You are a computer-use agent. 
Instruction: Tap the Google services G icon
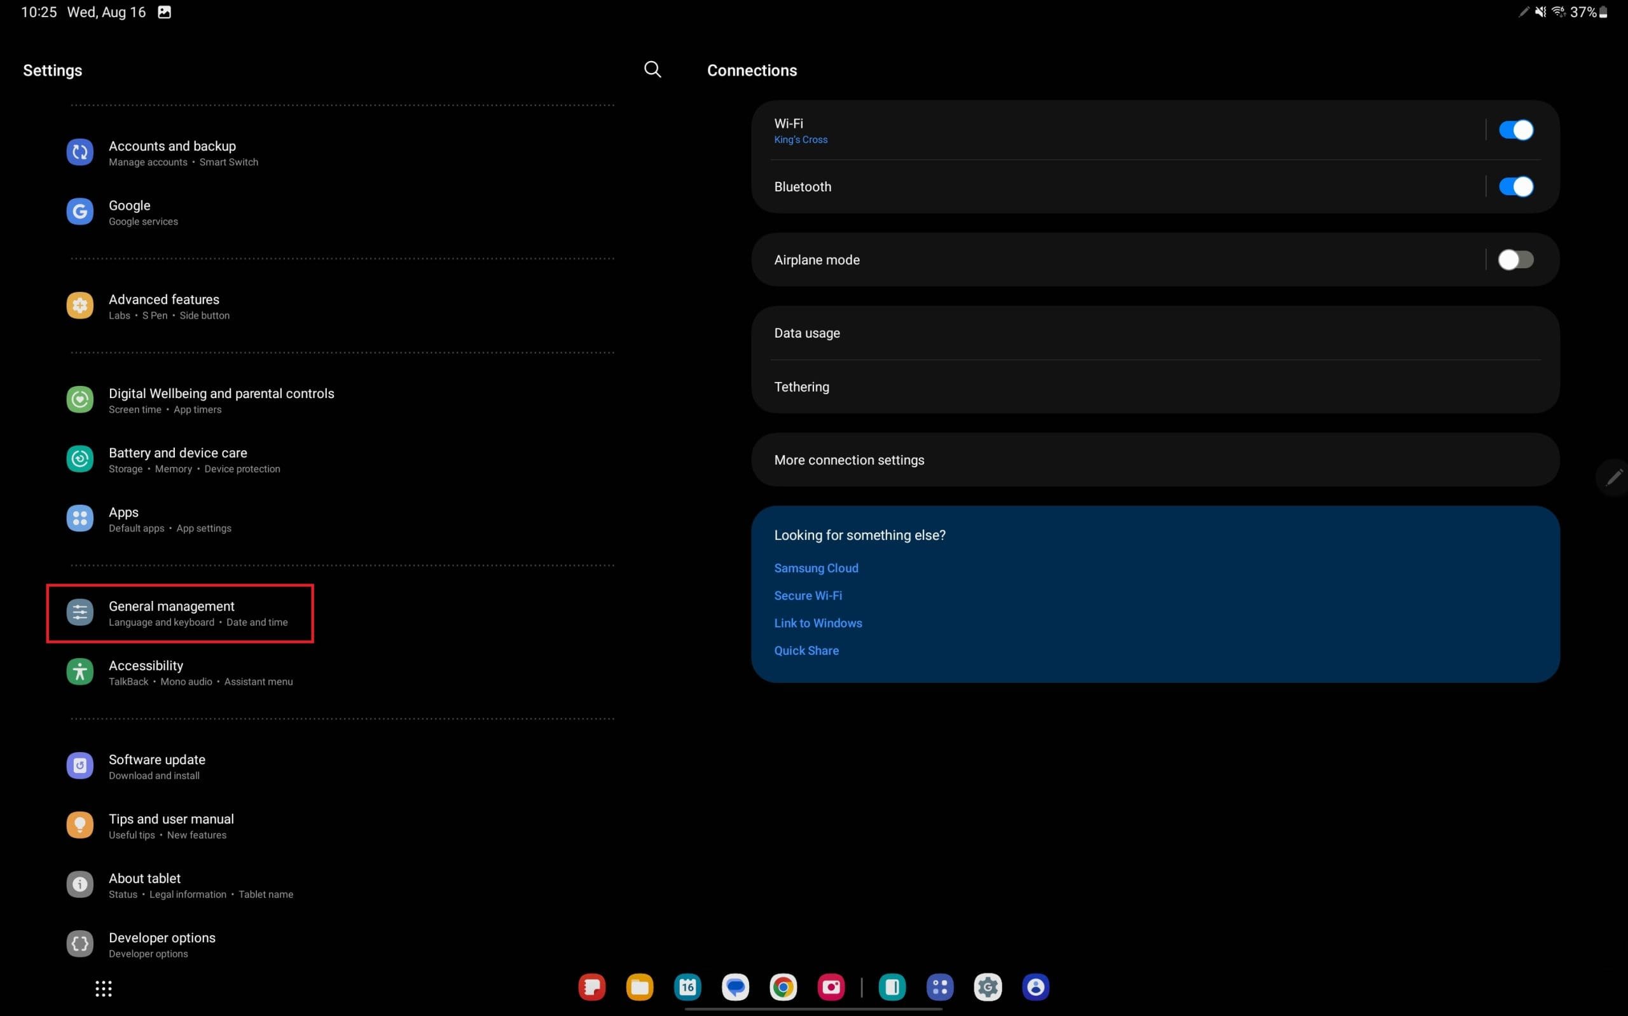(x=79, y=212)
